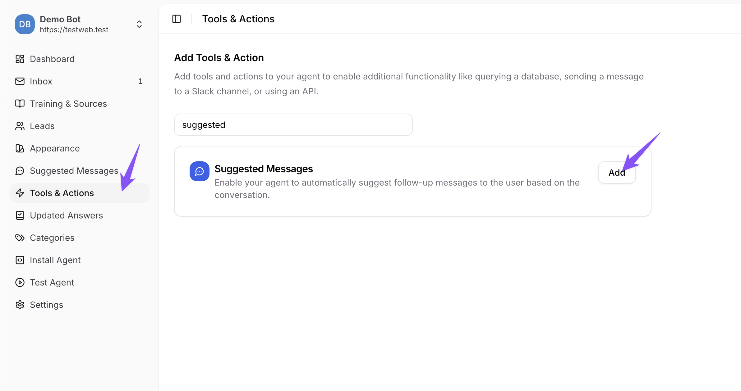Click the Updated Answers icon in sidebar
This screenshot has height=391, width=741.
(x=20, y=215)
